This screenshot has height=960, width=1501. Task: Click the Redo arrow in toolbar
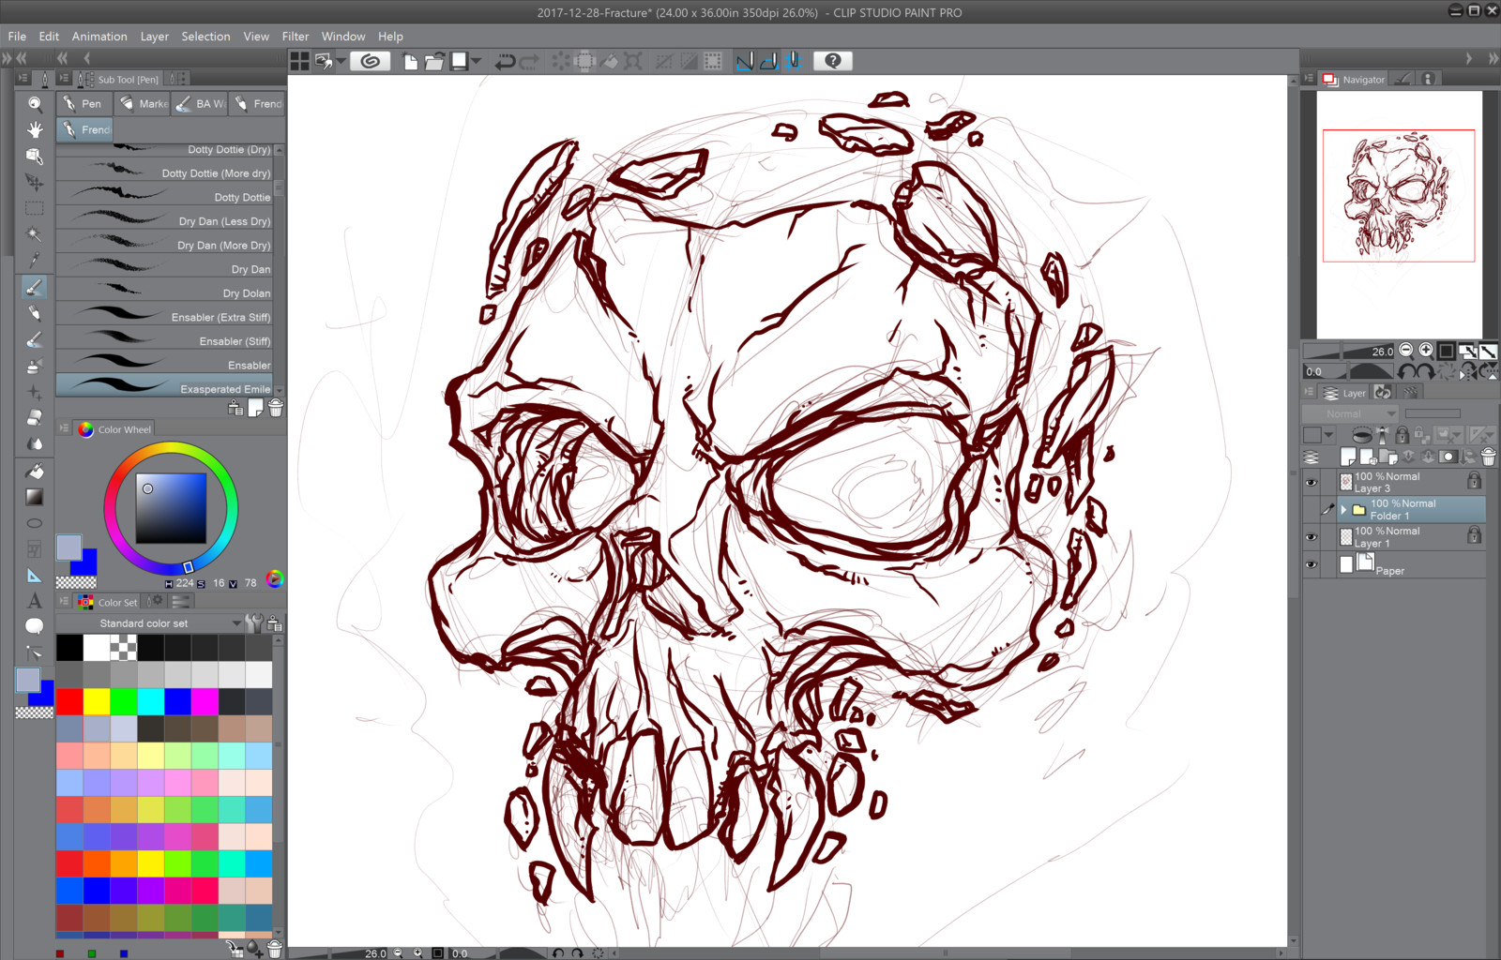tap(529, 61)
